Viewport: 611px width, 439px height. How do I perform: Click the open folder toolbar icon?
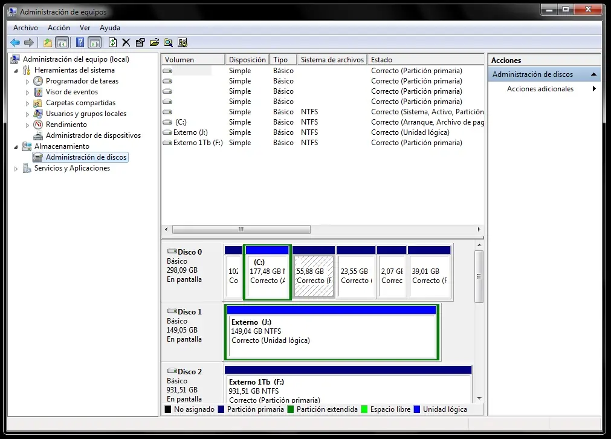pyautogui.click(x=154, y=42)
